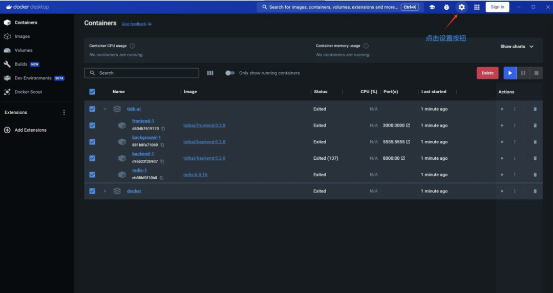
Task: Uncheck the background-1 checkbox
Action: (x=92, y=142)
